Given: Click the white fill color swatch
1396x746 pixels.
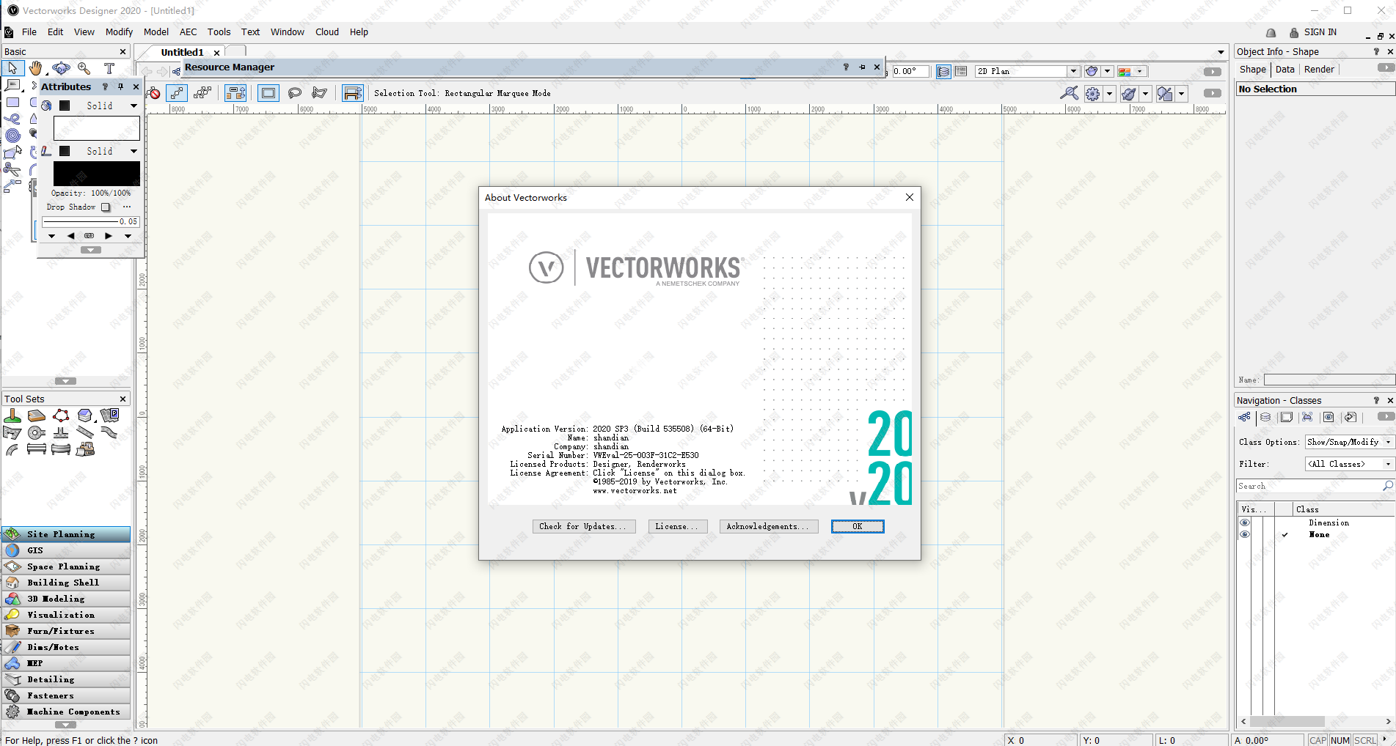Looking at the screenshot, I should coord(97,128).
